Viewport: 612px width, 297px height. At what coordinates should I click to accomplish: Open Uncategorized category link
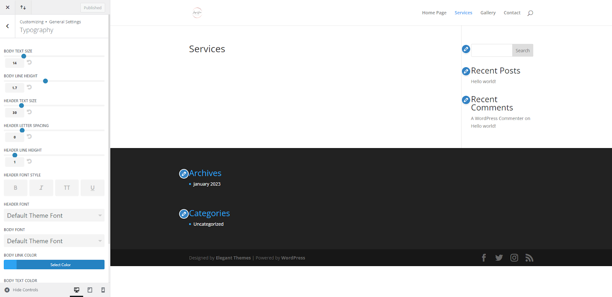[x=208, y=224]
